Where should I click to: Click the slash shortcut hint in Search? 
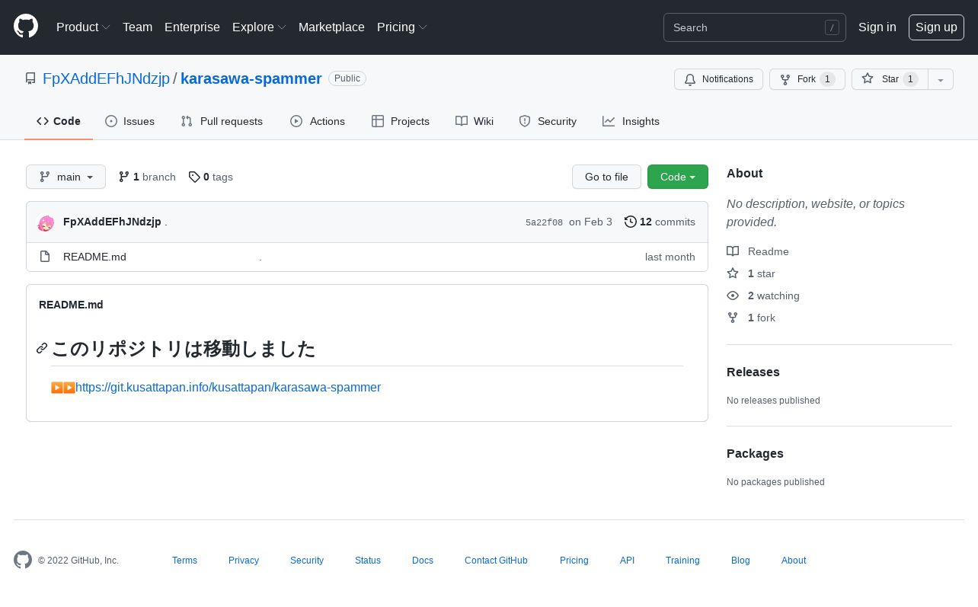pyautogui.click(x=832, y=27)
